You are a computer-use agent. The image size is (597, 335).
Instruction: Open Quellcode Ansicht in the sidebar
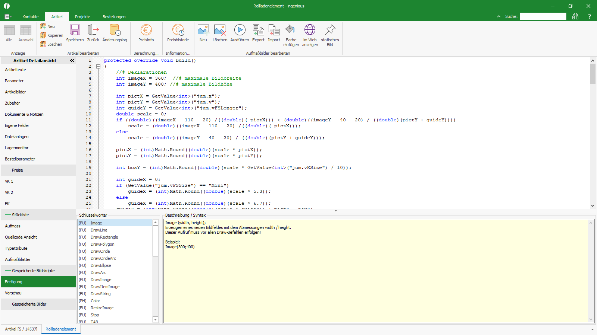38,237
